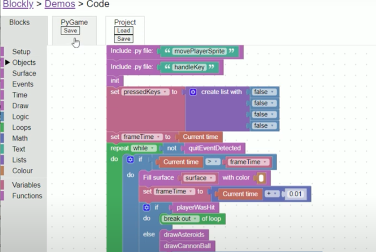Open the third false boolean dropdown

pos(264,114)
